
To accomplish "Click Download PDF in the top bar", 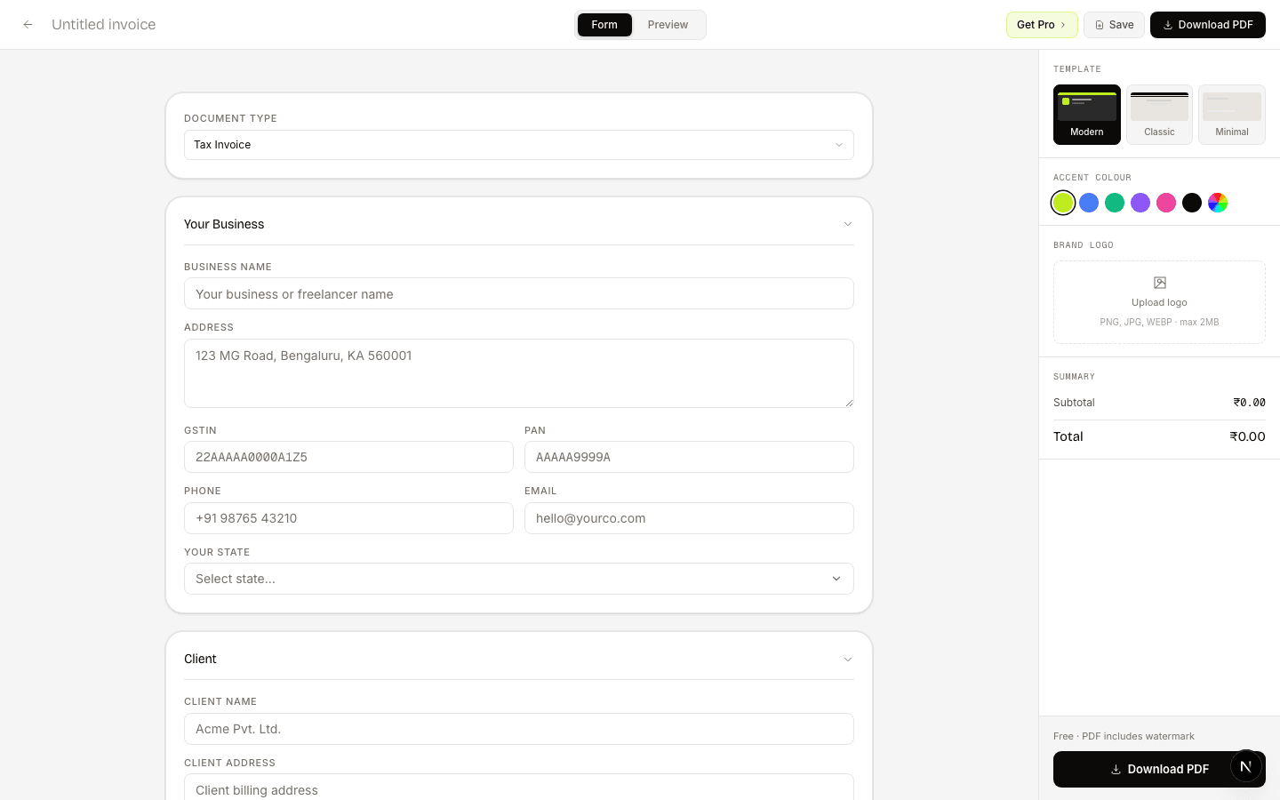I will click(x=1208, y=25).
